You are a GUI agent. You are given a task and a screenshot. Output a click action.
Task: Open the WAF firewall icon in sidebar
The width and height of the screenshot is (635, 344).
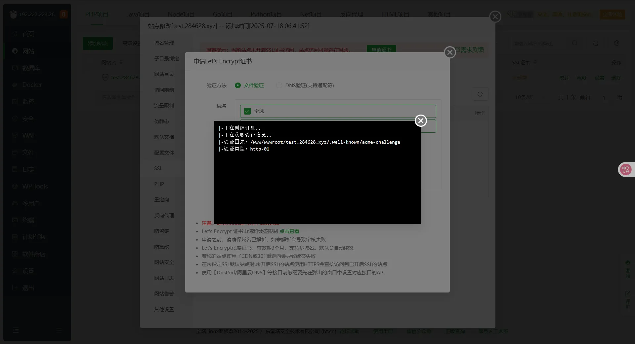[x=15, y=135]
